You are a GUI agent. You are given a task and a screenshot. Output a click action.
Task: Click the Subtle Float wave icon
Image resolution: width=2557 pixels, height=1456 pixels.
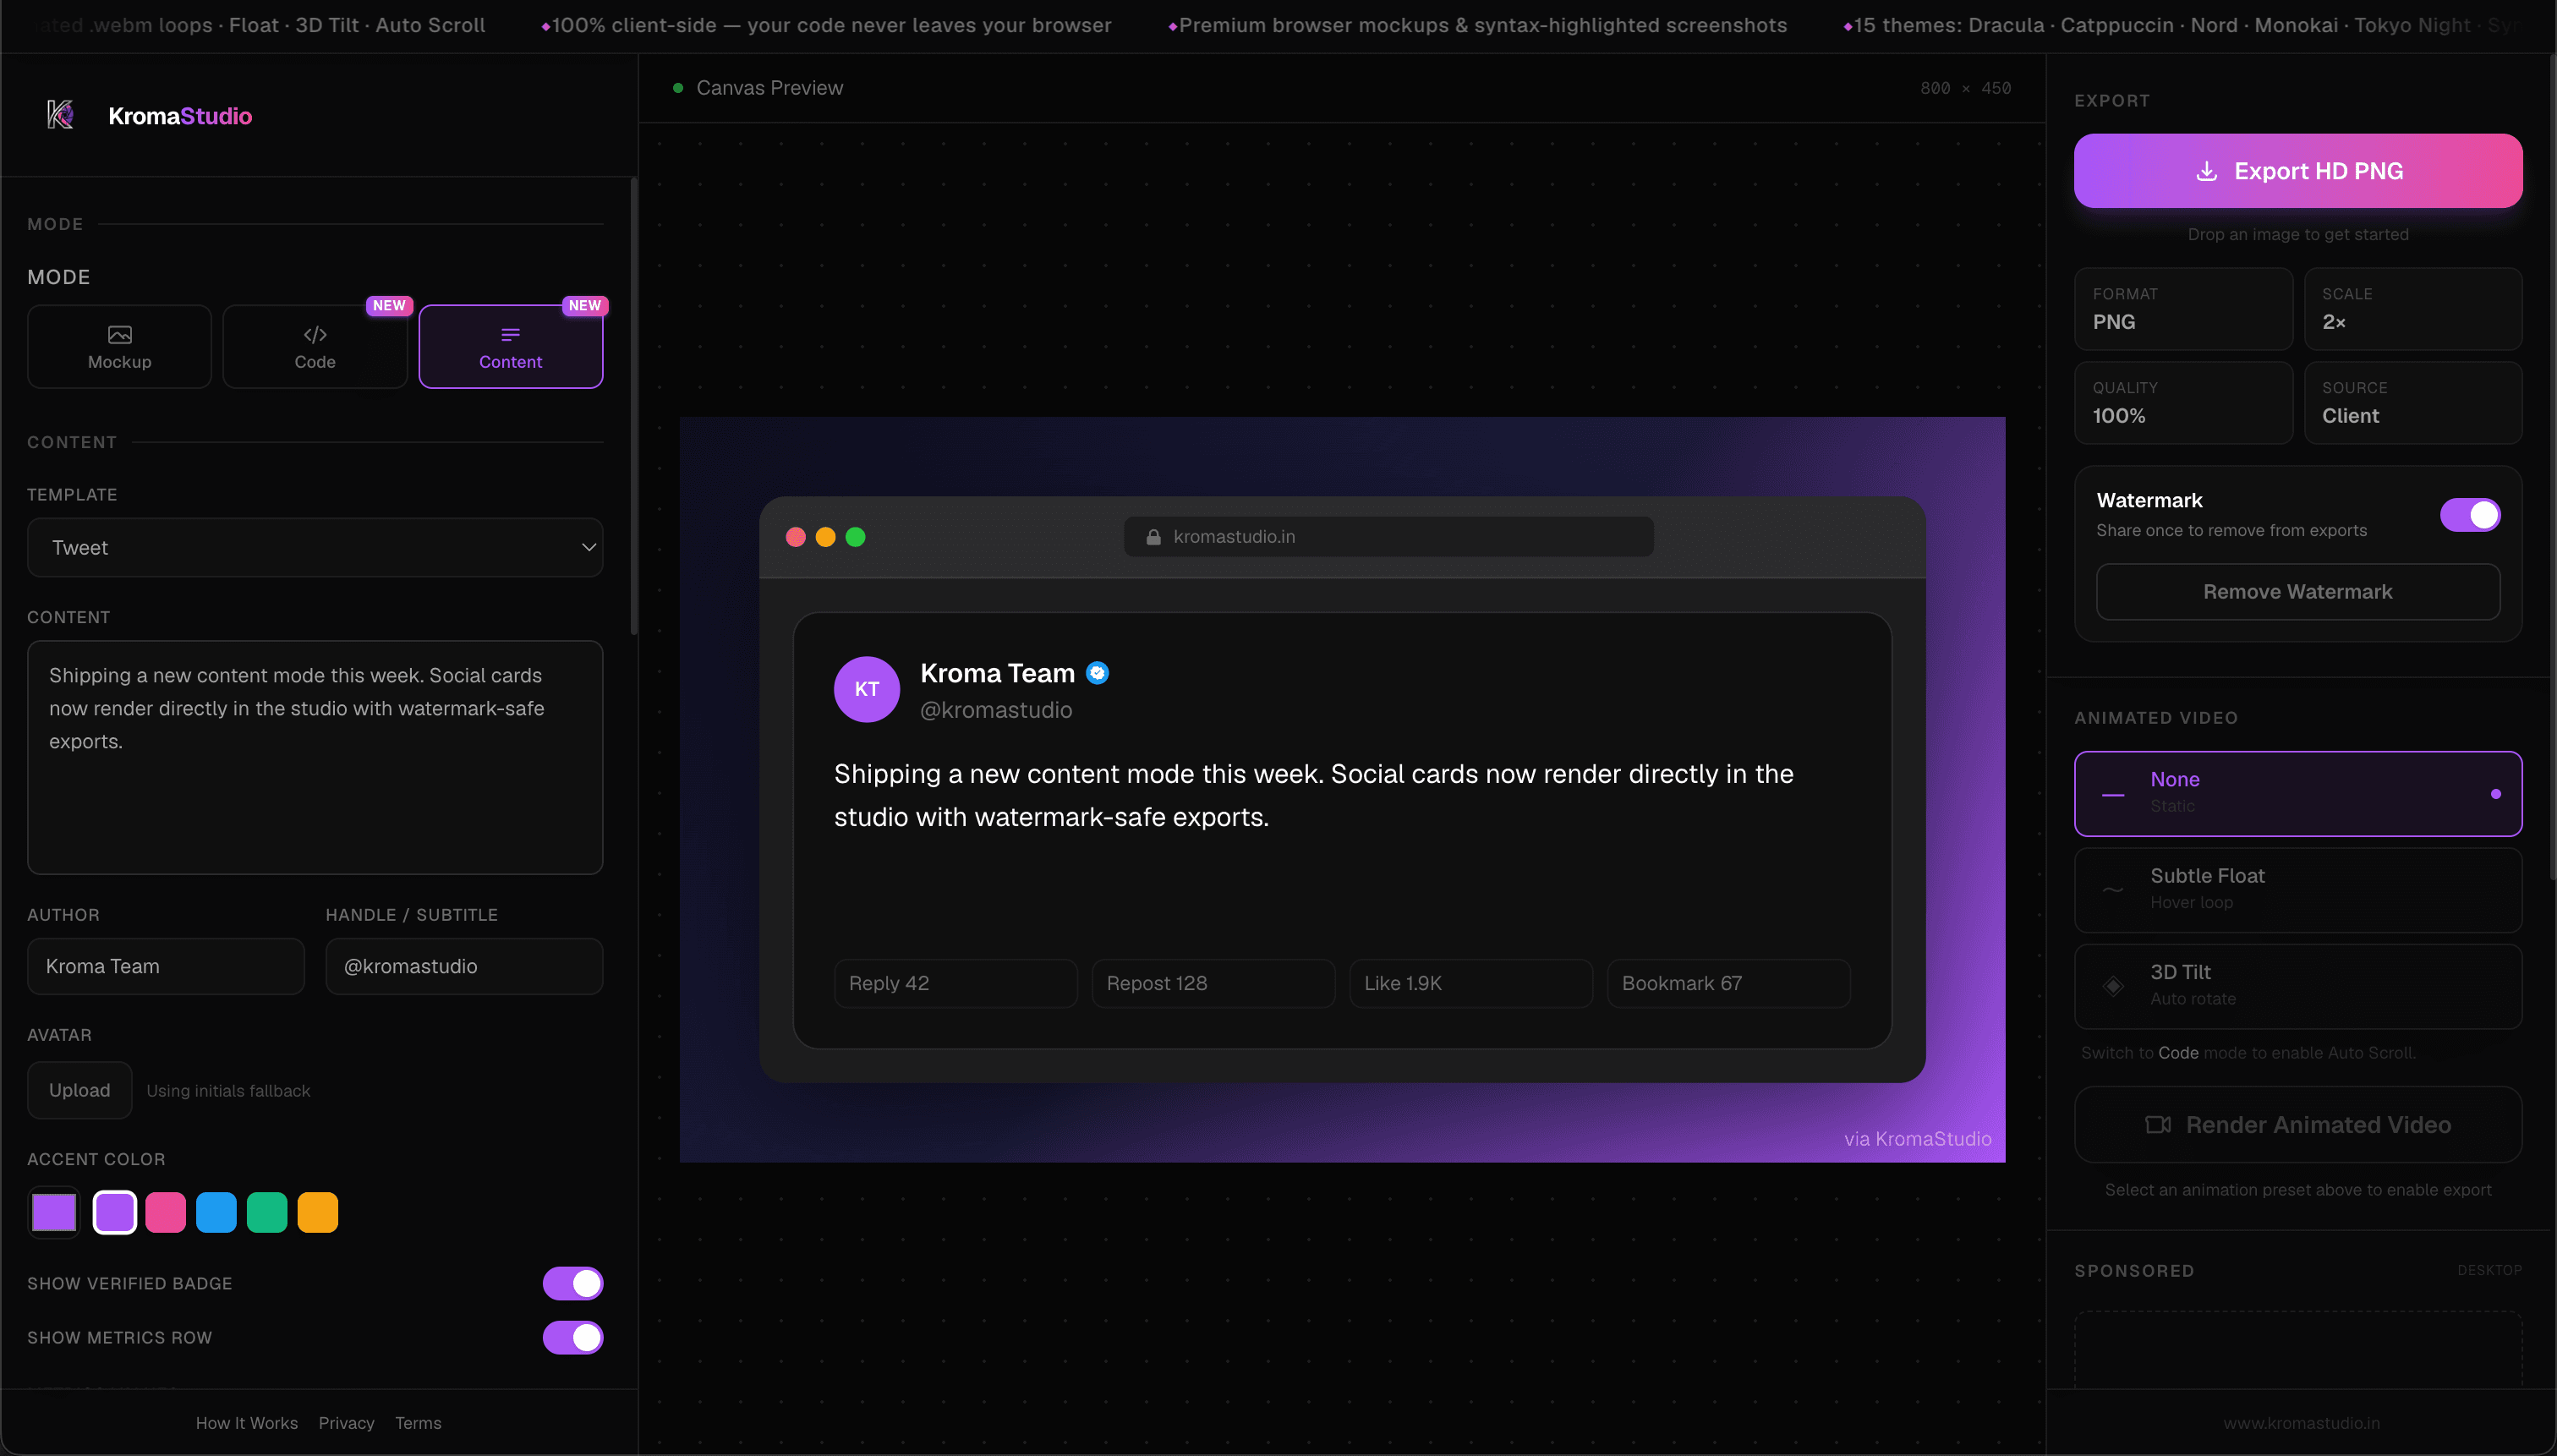click(x=2113, y=890)
